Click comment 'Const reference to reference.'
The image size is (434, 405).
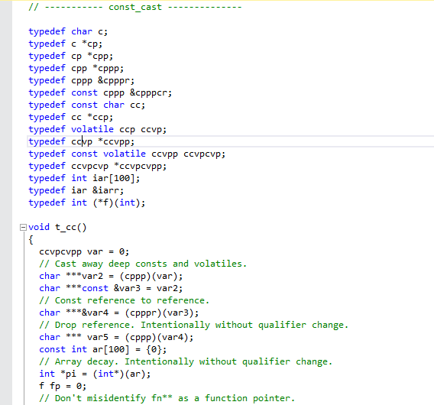(125, 300)
